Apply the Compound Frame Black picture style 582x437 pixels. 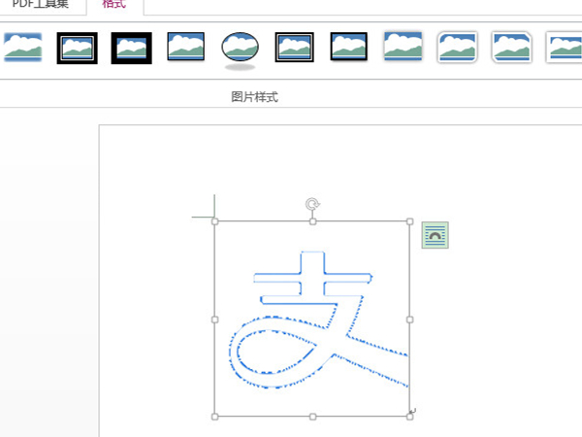coord(294,48)
